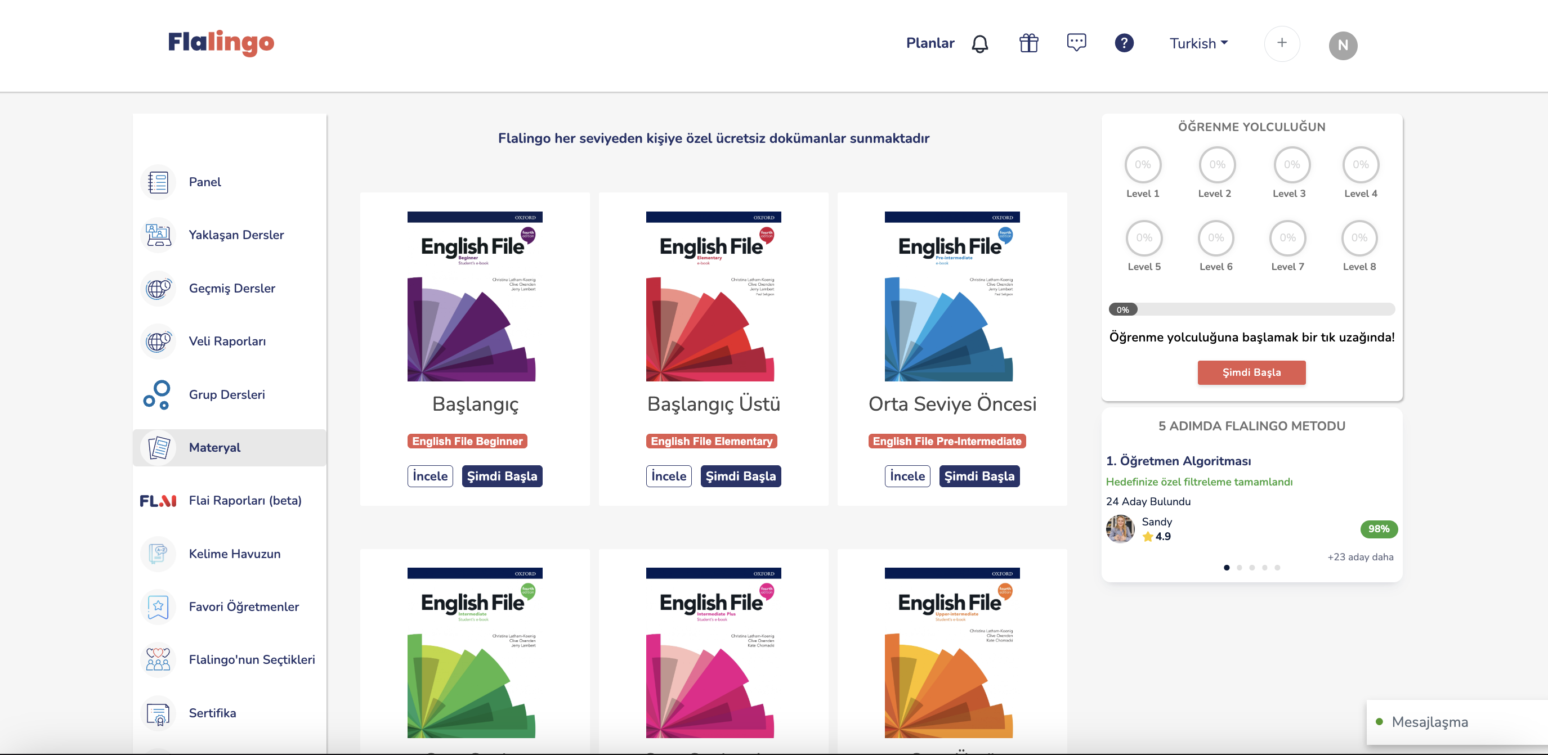Click Şimdi Başla on Orta Seviye Öncesi card
Screen dimensions: 1548x755
pos(979,477)
